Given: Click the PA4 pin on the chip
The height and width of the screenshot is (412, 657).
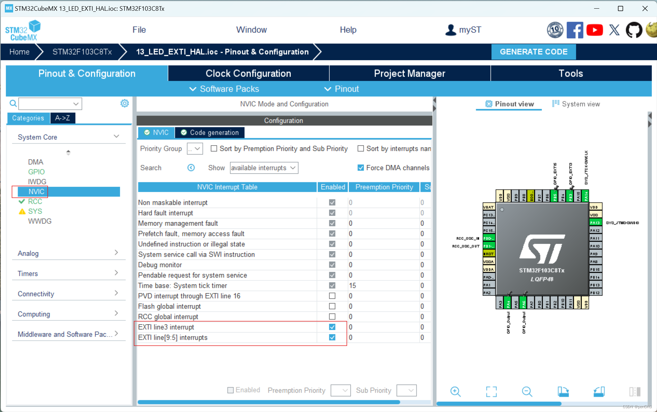Looking at the screenshot, I should tap(508, 303).
